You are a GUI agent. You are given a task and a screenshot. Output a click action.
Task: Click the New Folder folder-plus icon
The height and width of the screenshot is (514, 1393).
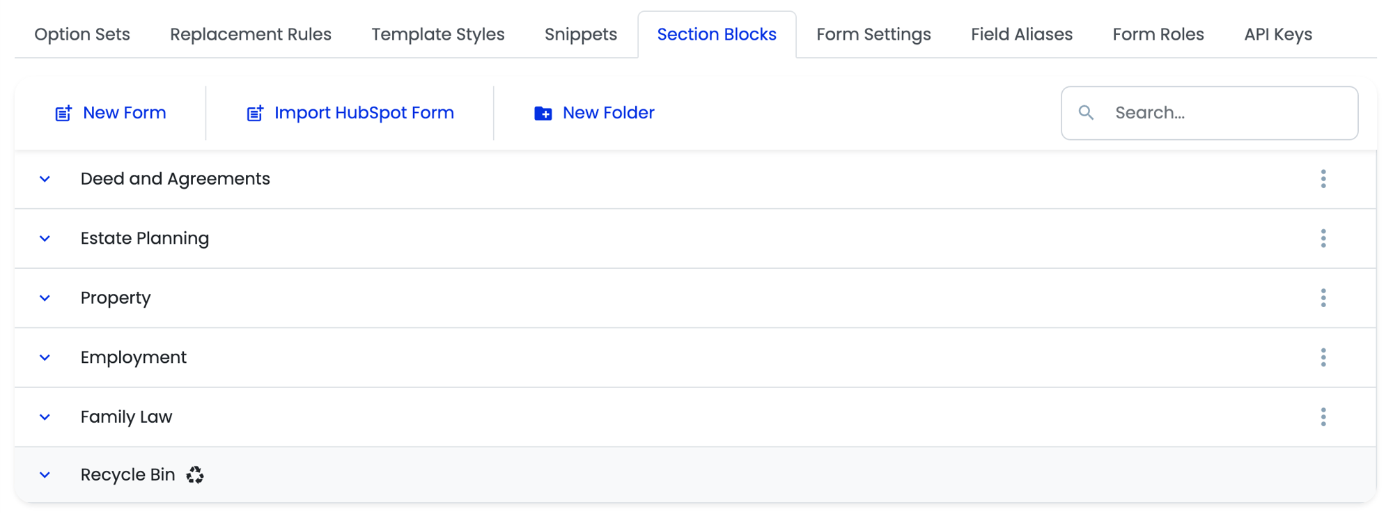tap(542, 112)
